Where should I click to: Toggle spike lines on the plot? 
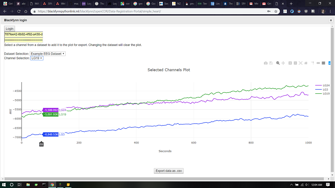tap(313, 63)
